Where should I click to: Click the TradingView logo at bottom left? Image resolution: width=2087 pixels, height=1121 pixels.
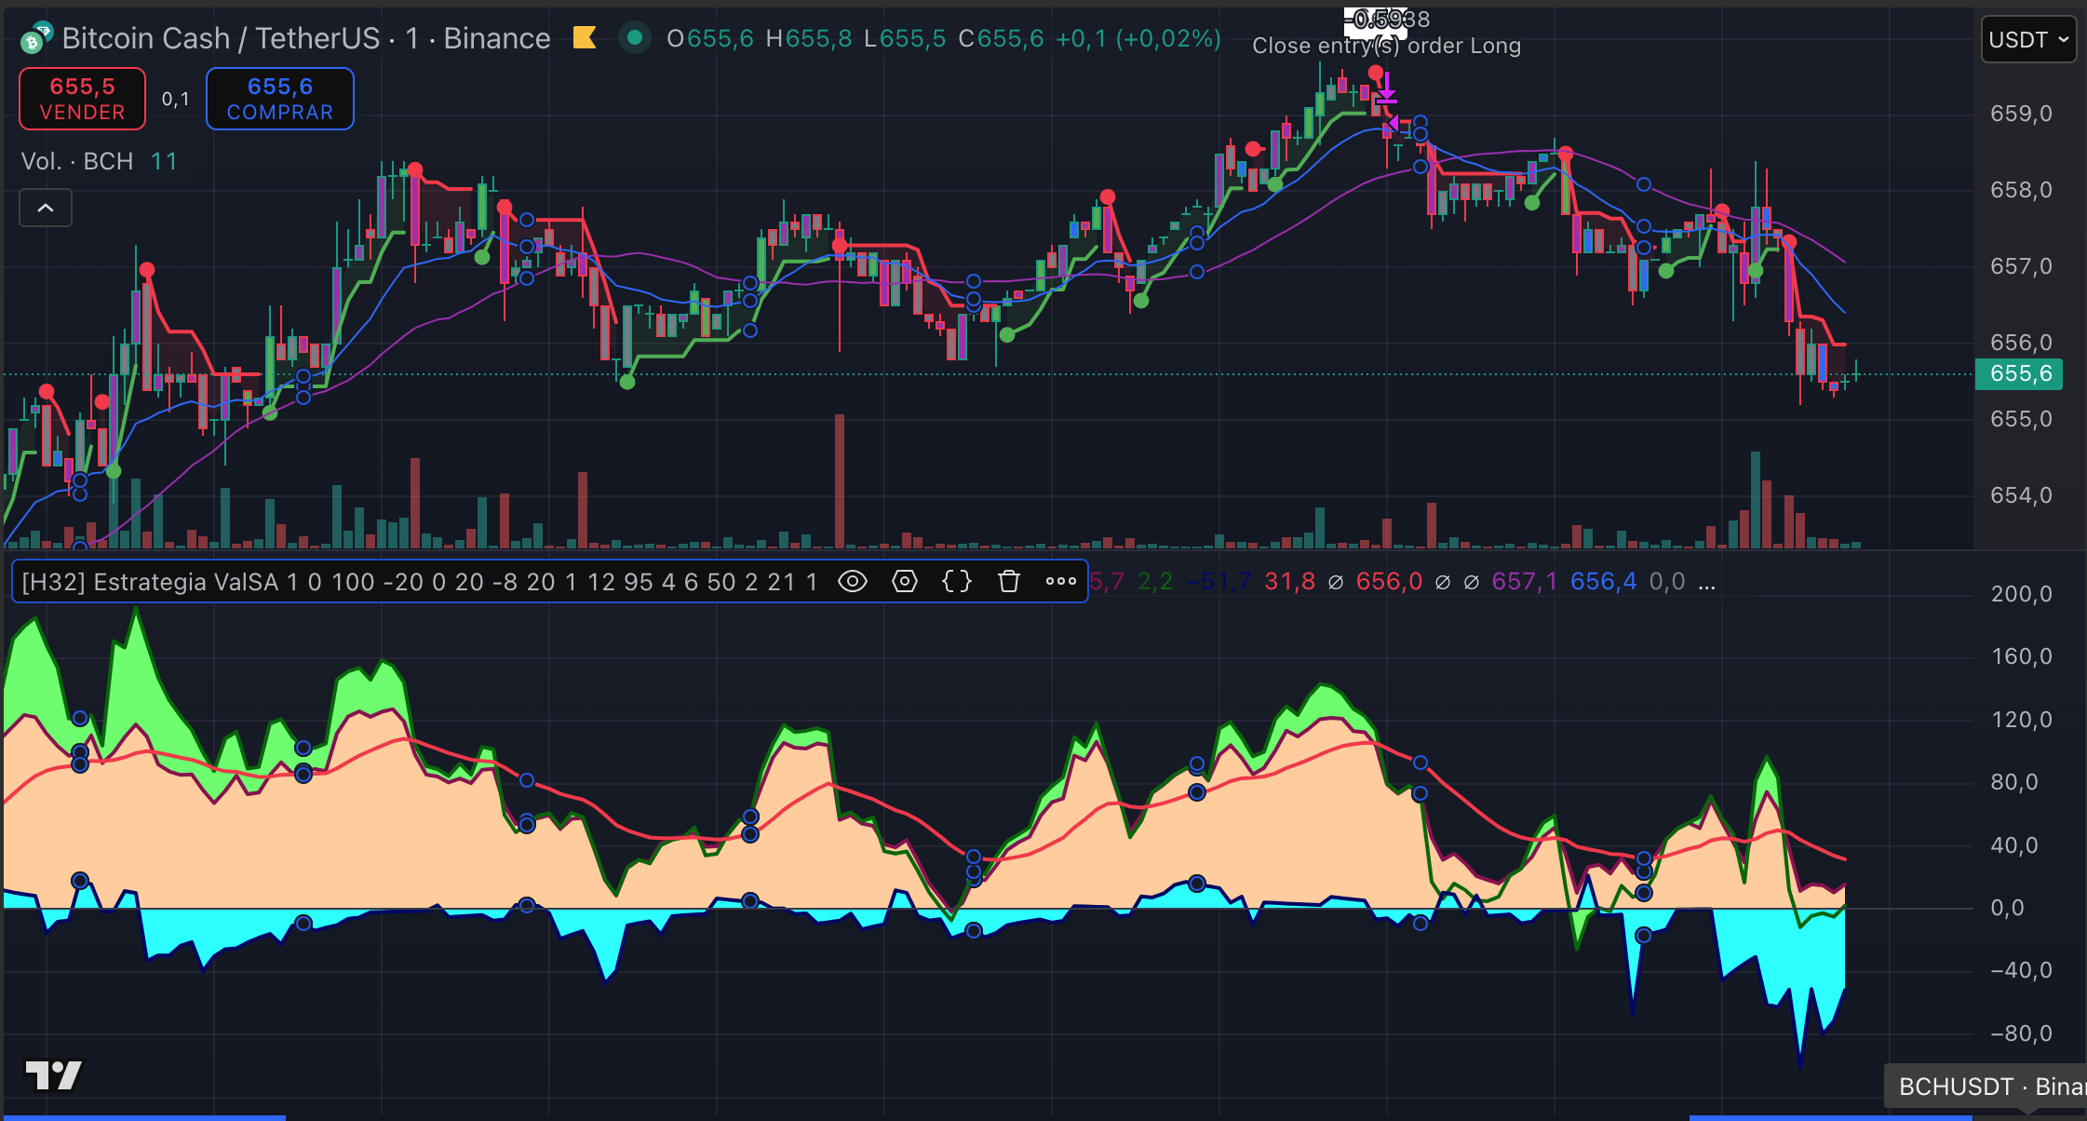[53, 1075]
